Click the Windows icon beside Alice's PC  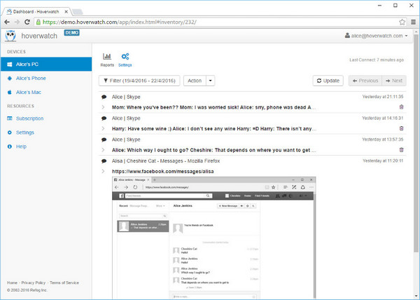click(9, 64)
